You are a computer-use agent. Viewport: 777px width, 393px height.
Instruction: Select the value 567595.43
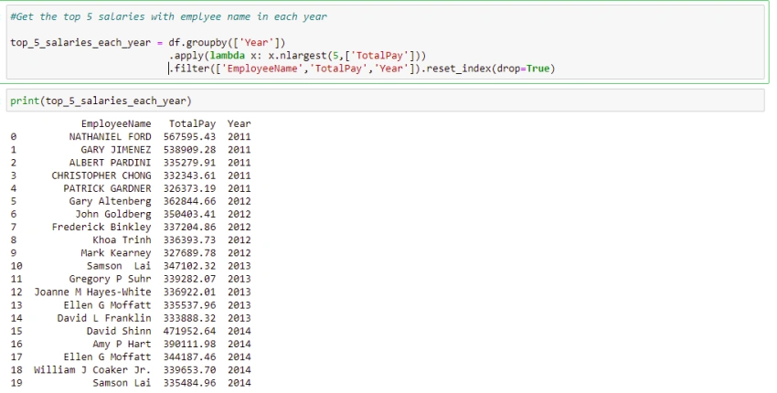pos(190,137)
